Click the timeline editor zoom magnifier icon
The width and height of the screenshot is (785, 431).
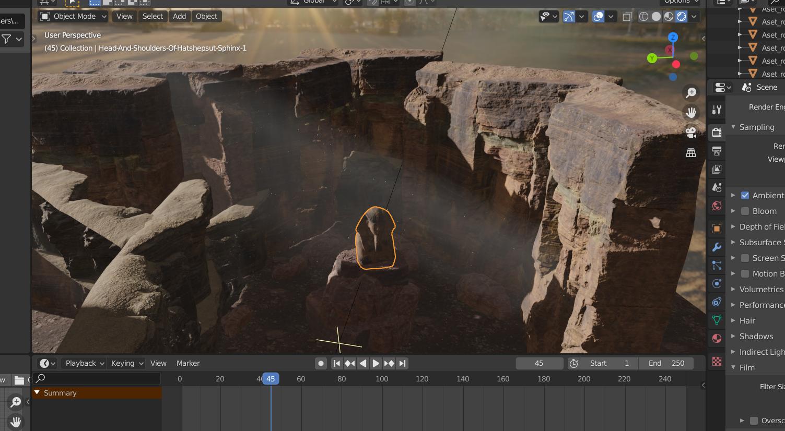pyautogui.click(x=16, y=402)
